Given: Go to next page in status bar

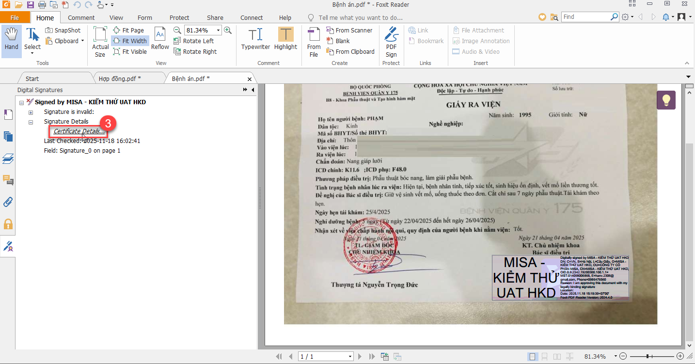Looking at the screenshot, I should (x=360, y=357).
